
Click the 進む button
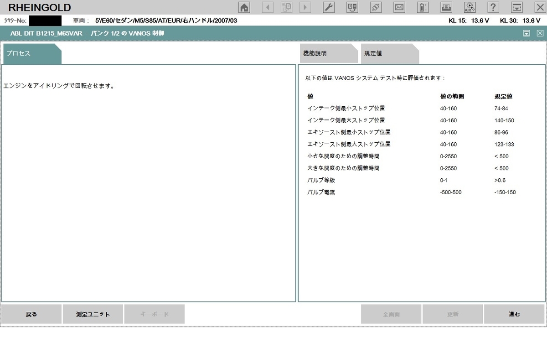point(514,314)
